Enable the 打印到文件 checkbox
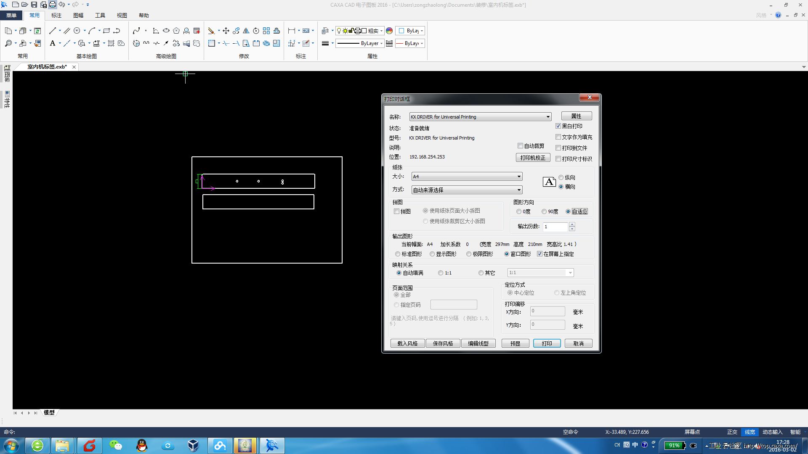Viewport: 808px width, 454px height. click(558, 148)
